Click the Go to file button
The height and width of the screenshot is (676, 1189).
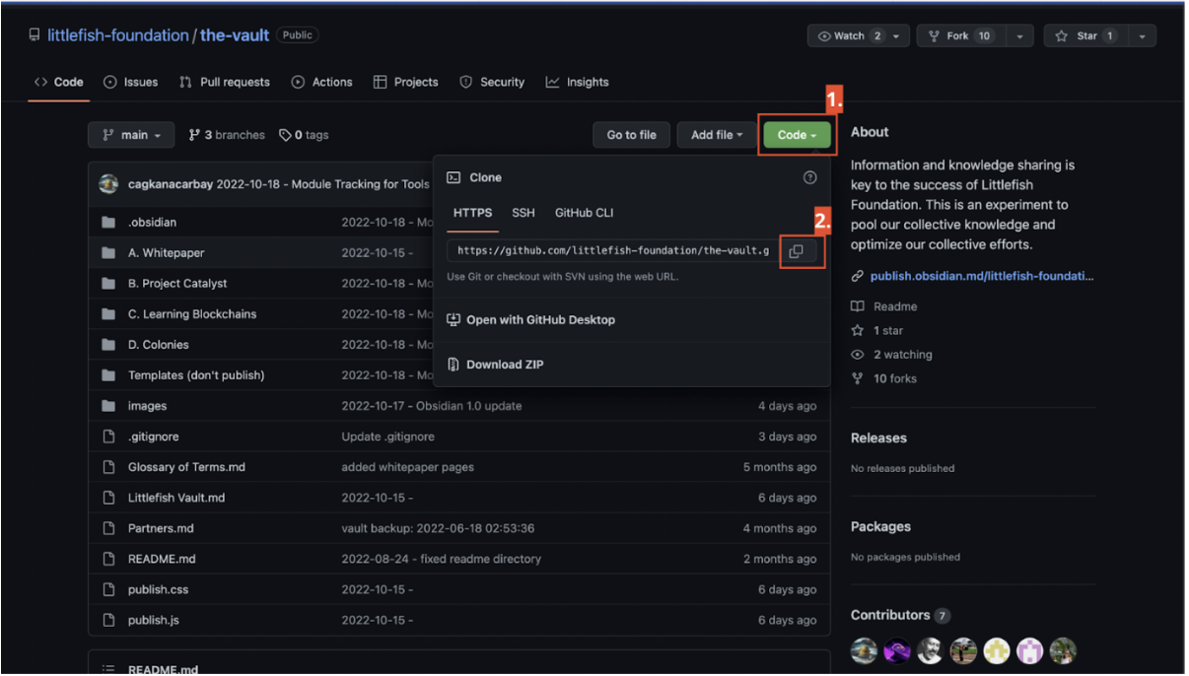[x=631, y=135]
